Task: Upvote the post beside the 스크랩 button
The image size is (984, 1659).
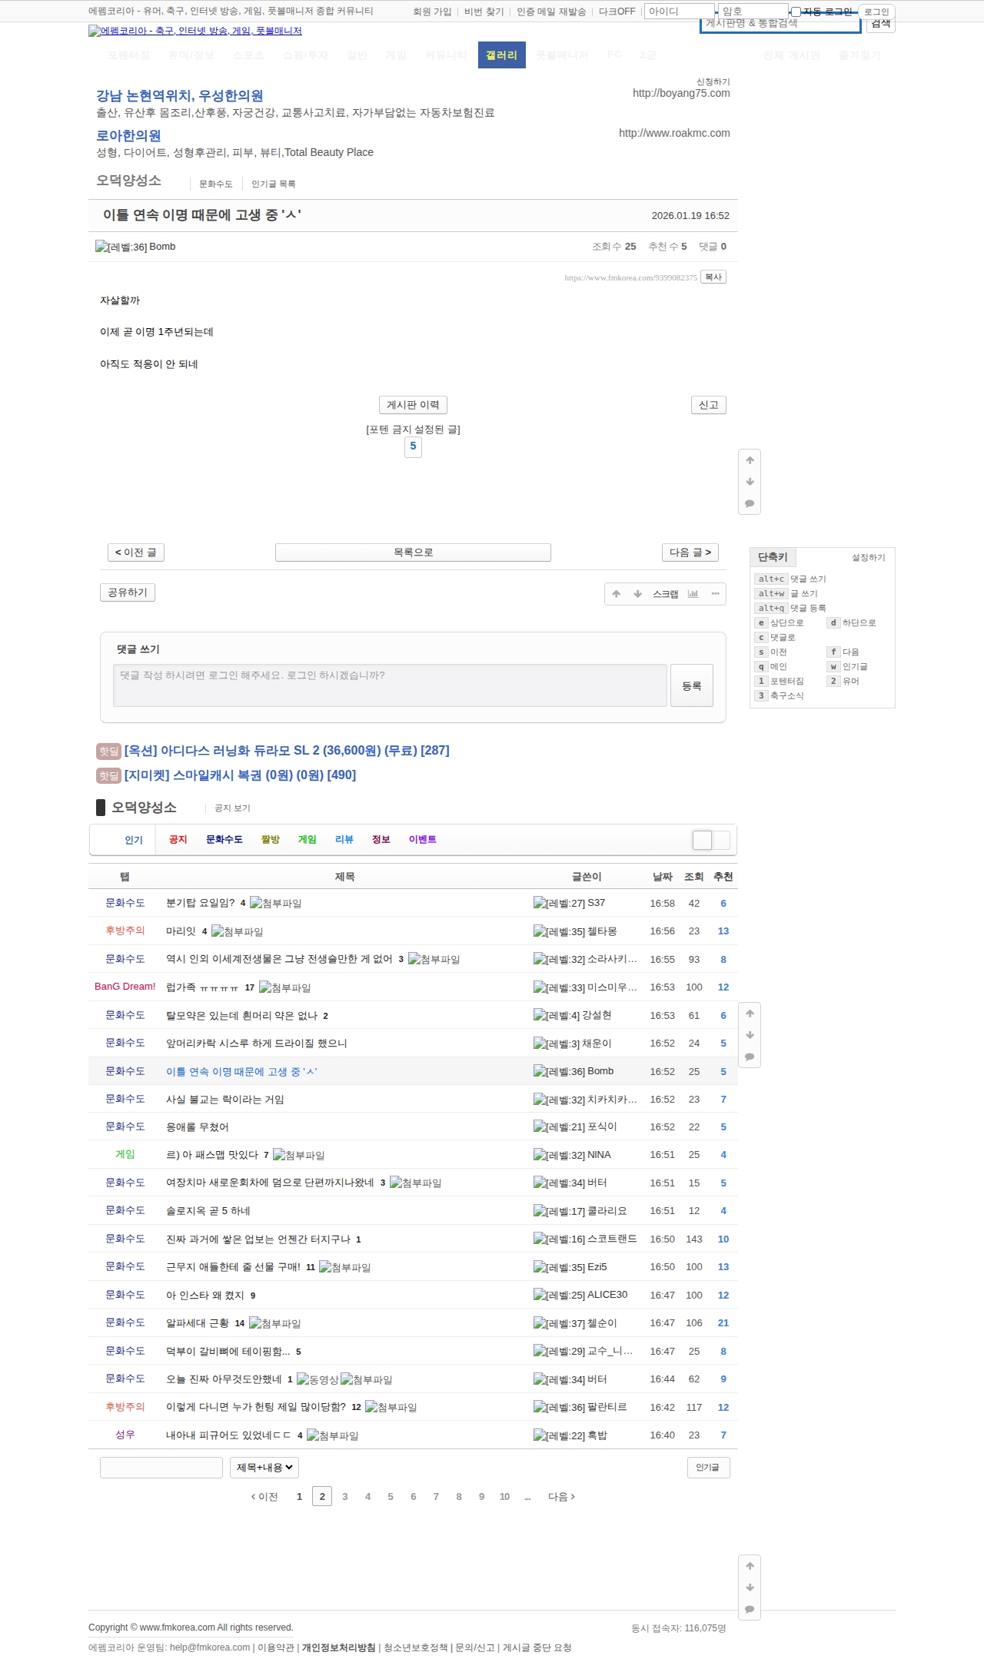Action: 616,594
